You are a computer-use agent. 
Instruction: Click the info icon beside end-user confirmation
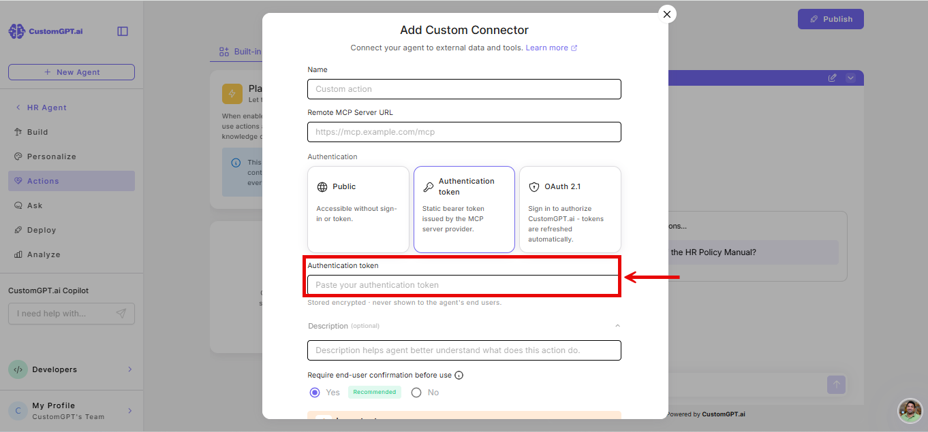pos(459,375)
